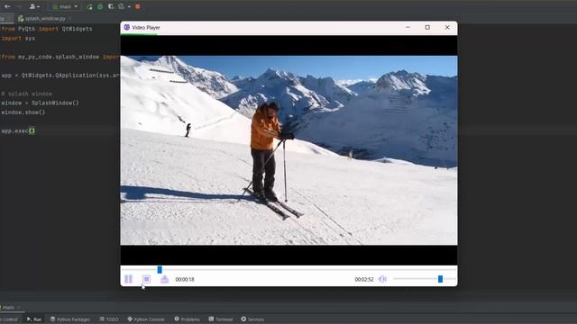
Task: Open the user account dropdown in the IDE toolbar
Action: point(34,6)
